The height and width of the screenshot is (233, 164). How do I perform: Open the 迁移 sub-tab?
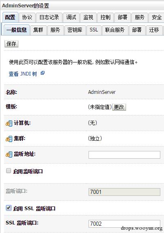pos(154,30)
